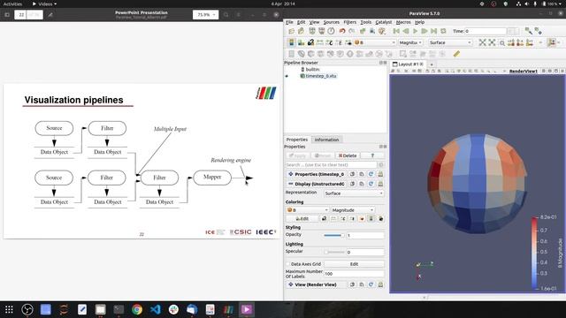Select timestep_0.vtu in Pipeline Browser
Screen dimensions: 566x318
click(320, 76)
